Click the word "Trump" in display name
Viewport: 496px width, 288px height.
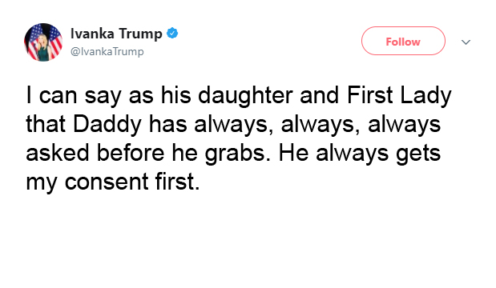point(141,34)
